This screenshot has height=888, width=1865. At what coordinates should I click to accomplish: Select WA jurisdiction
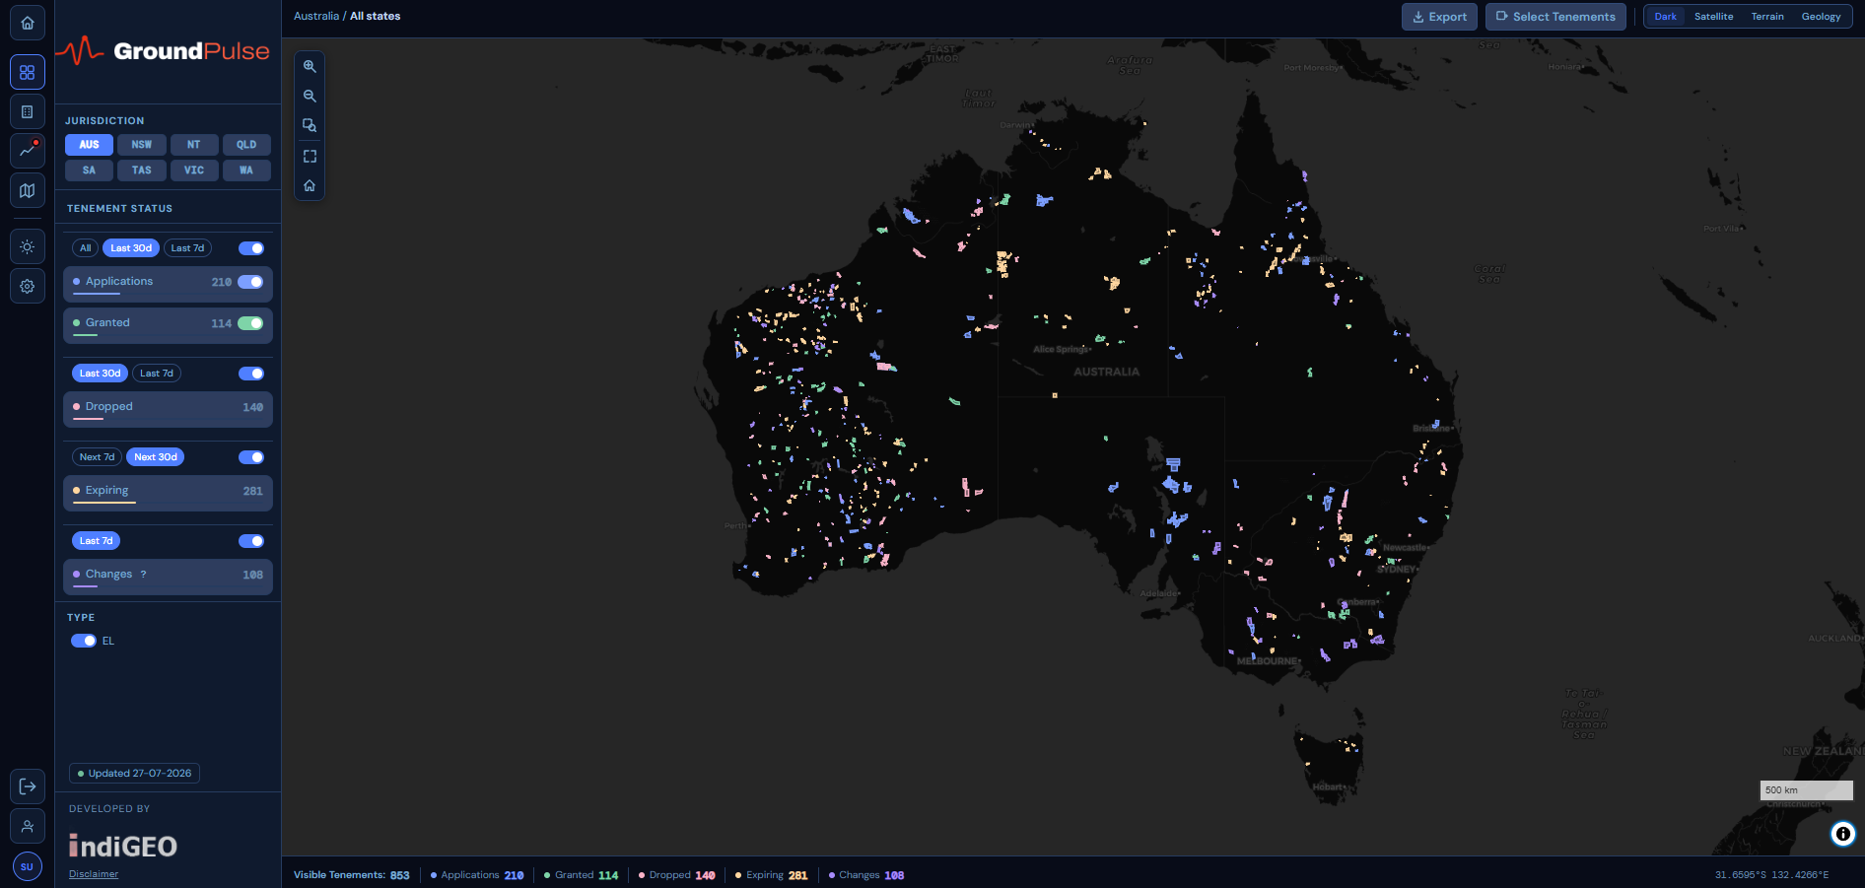pos(246,171)
